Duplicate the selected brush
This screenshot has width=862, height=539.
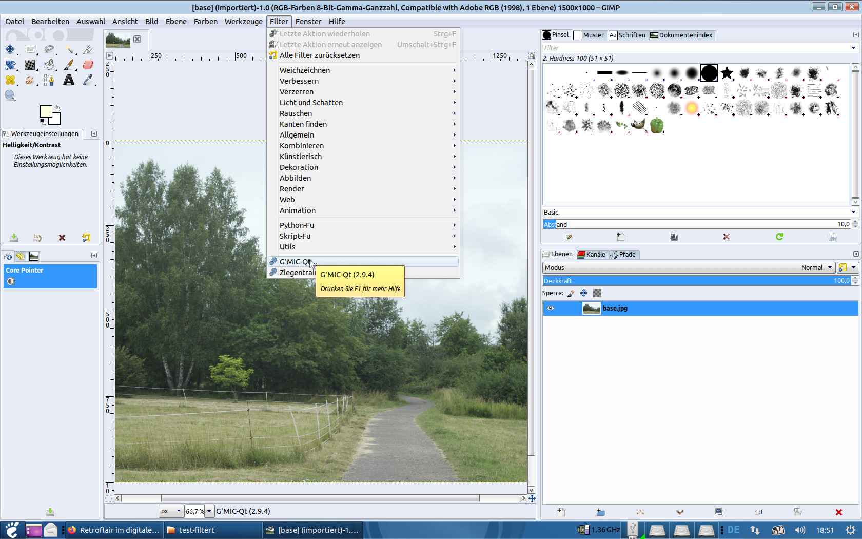(x=674, y=237)
